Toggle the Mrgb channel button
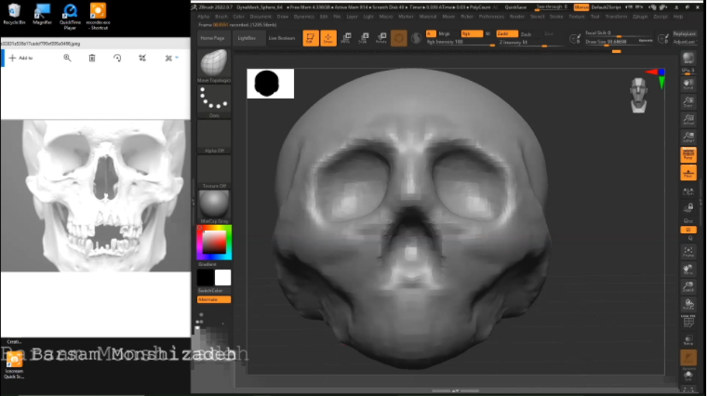Viewport: 708px width, 396px height. point(445,33)
